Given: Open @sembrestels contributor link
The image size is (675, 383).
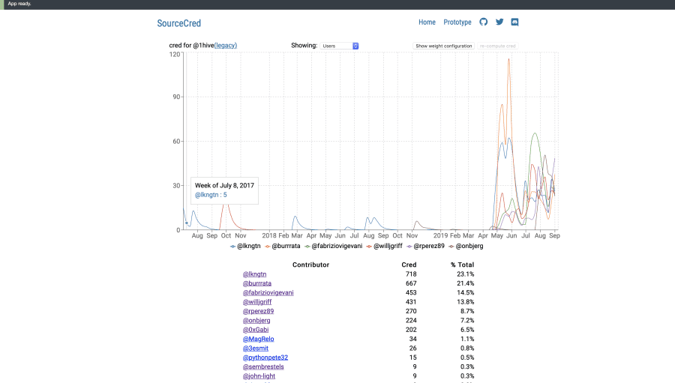Looking at the screenshot, I should click(263, 367).
